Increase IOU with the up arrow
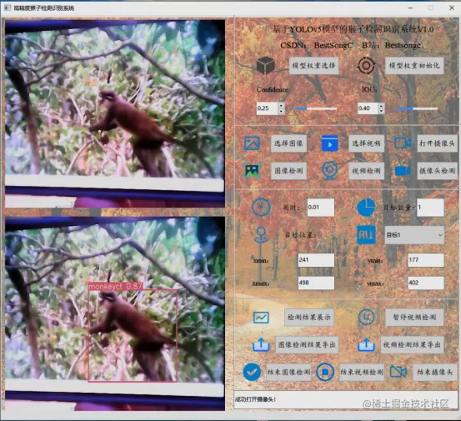The height and width of the screenshot is (421, 461). click(x=381, y=105)
